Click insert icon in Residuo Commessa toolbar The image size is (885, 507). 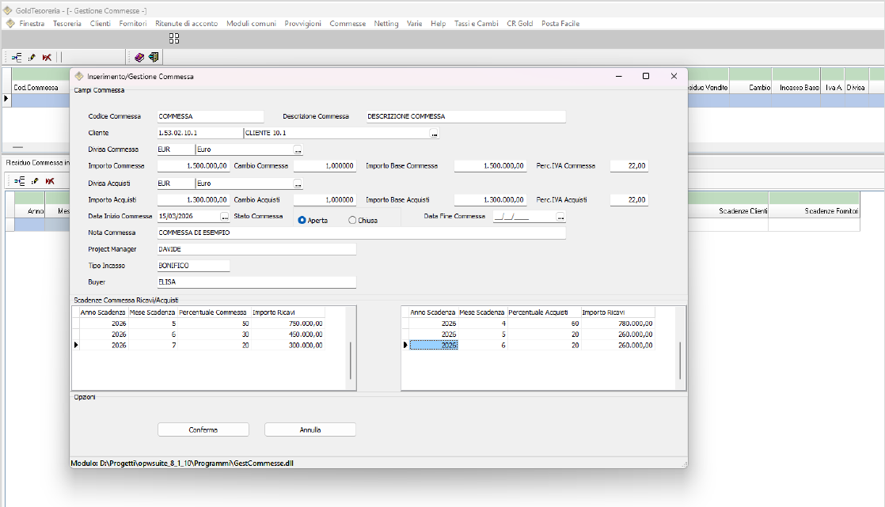(20, 181)
